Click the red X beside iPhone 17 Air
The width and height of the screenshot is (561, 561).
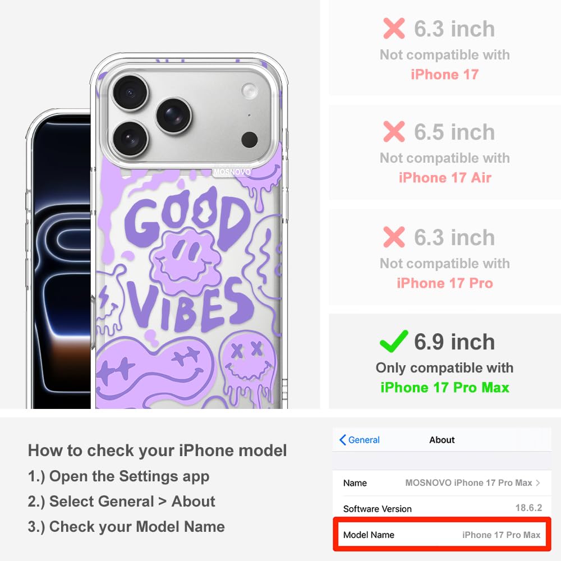(394, 132)
